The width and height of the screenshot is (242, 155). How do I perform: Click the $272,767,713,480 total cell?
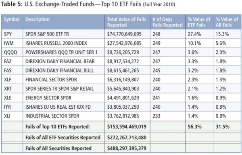click(127, 137)
